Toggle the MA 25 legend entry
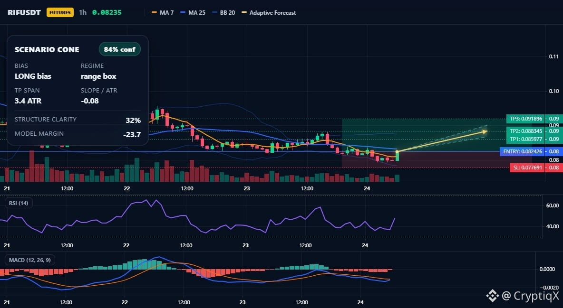Image resolution: width=563 pixels, height=308 pixels. [193, 12]
